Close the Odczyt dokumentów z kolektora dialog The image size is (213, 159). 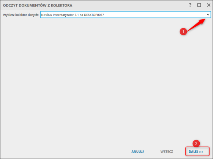209,5
